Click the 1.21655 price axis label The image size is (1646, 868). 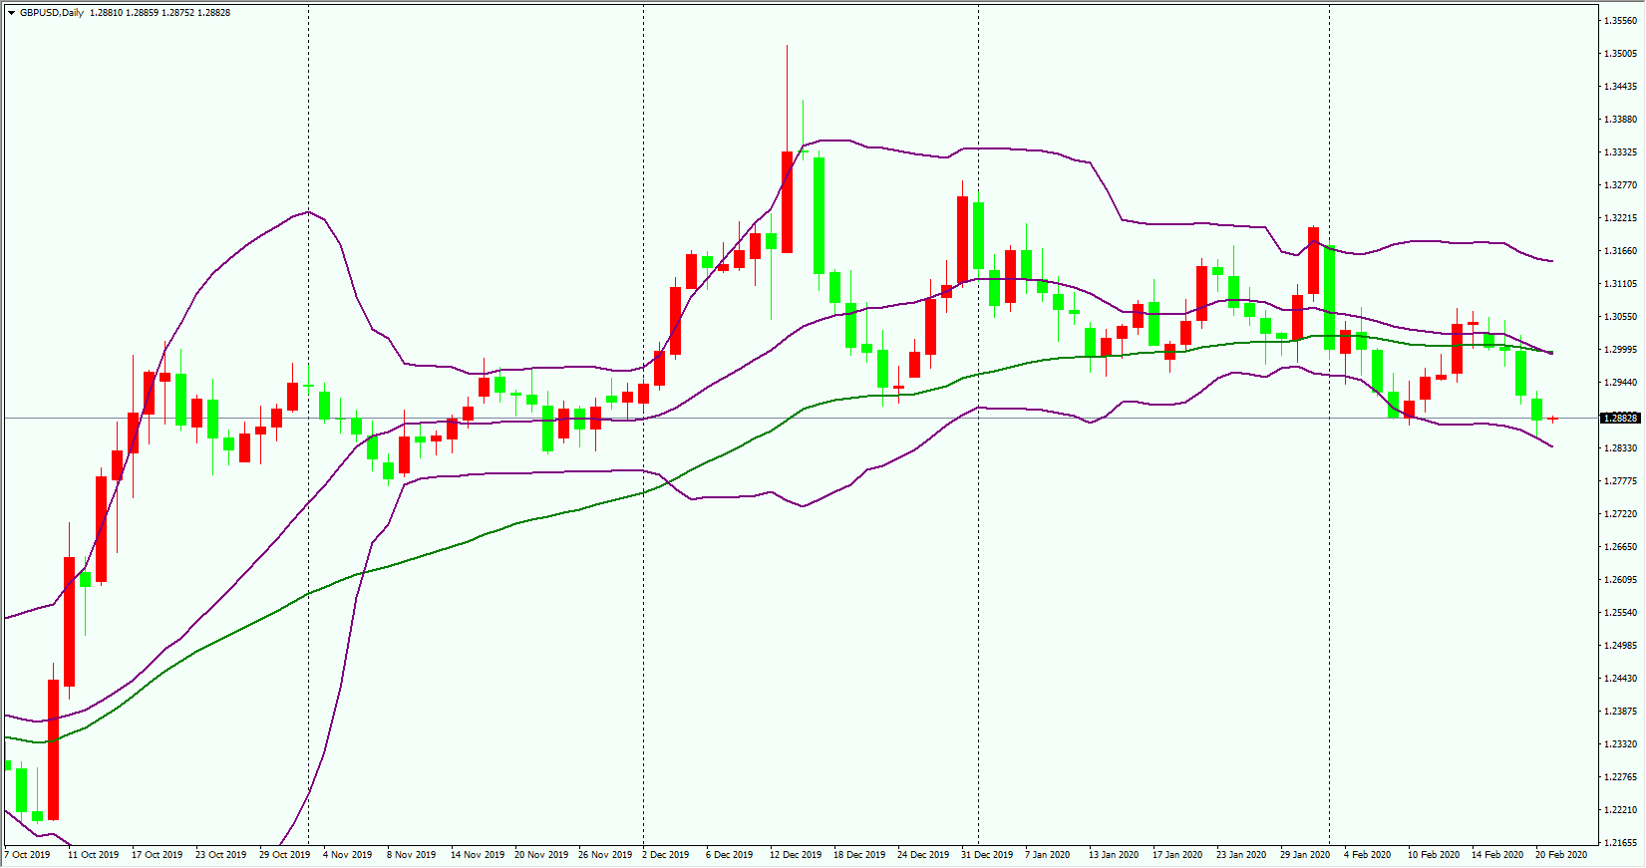tap(1620, 842)
